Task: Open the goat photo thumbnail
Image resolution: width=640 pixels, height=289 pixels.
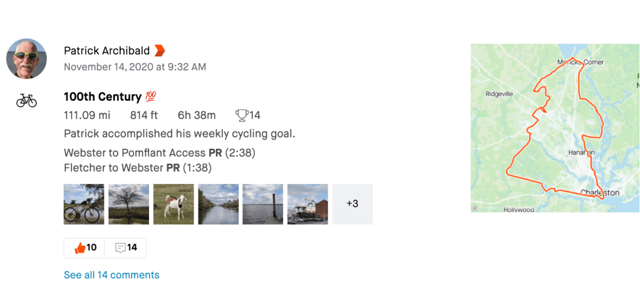Action: tap(173, 204)
